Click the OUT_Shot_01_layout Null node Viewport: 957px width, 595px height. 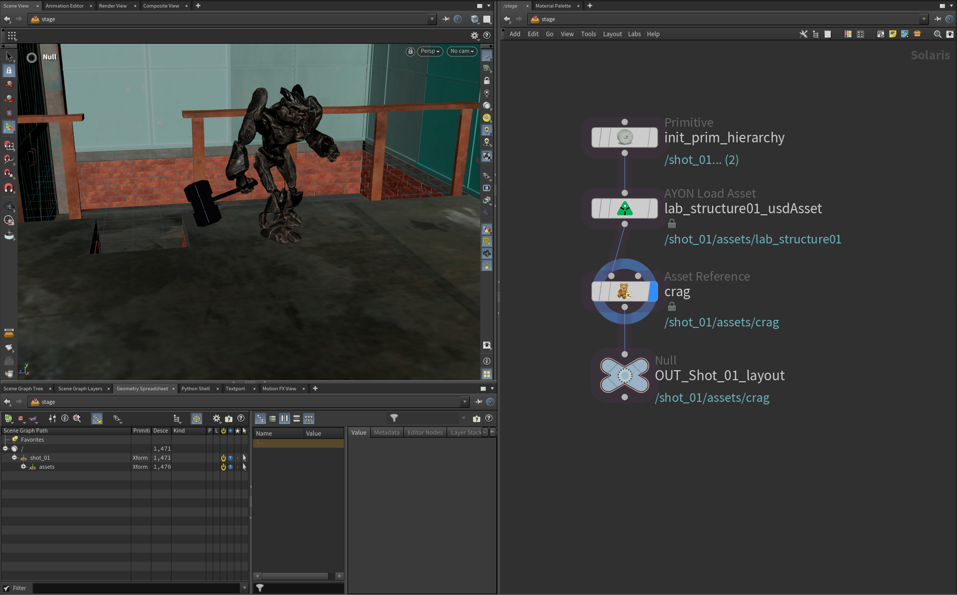click(624, 375)
